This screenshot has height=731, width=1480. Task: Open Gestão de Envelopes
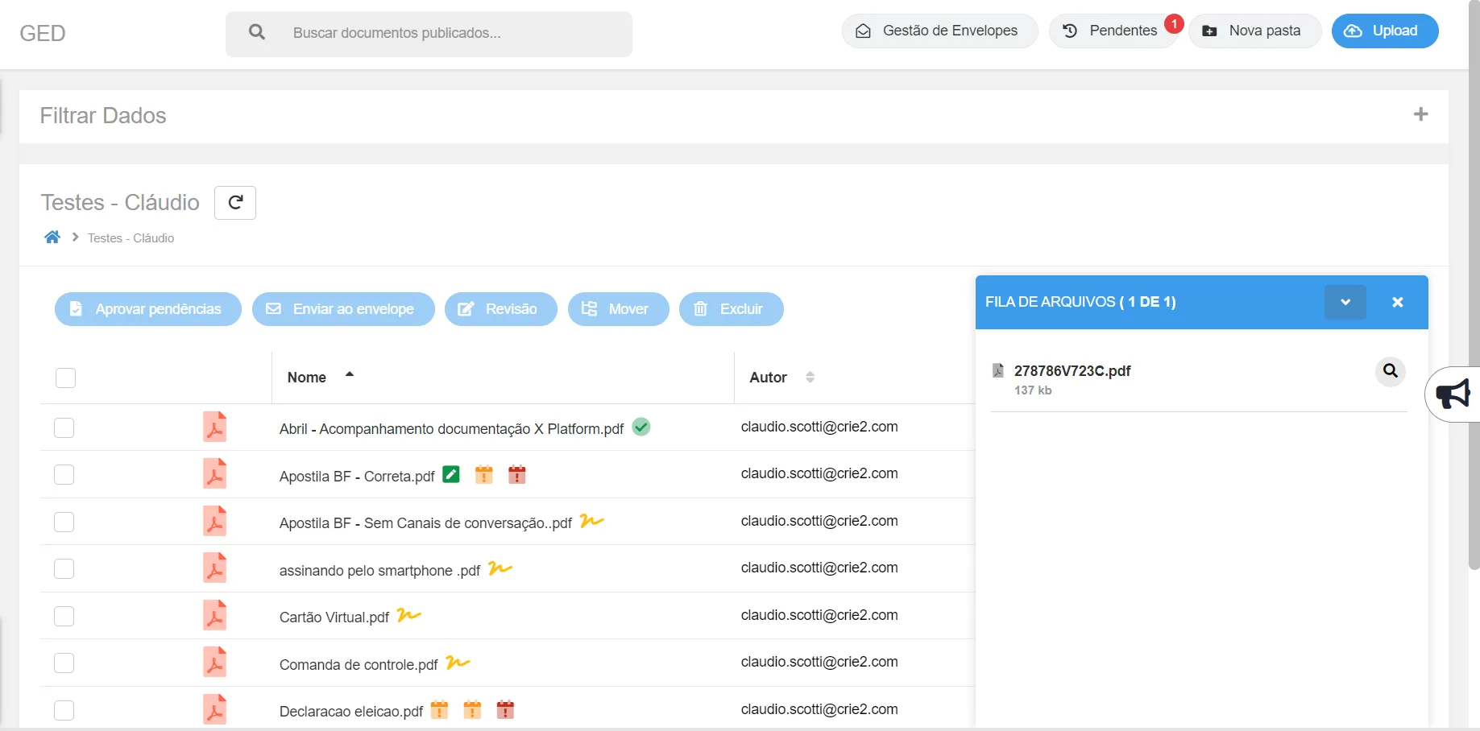pos(939,31)
